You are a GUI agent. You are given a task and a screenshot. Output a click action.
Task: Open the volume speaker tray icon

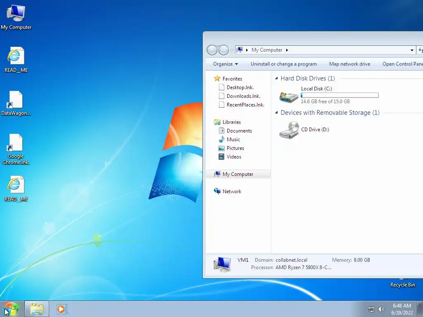click(381, 309)
